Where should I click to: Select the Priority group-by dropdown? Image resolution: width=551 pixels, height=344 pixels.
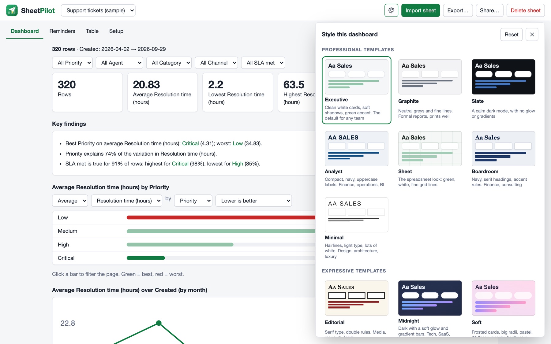pos(193,201)
